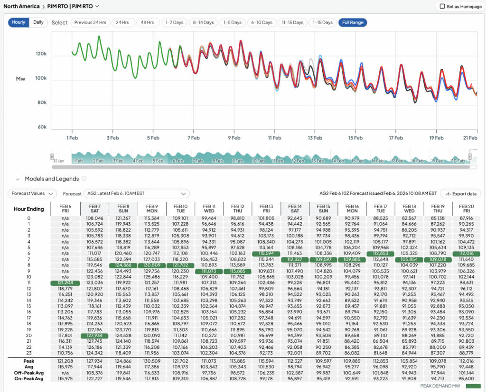The height and width of the screenshot is (392, 486).
Task: Click the right range handle on the timeline
Action: pyautogui.click(x=471, y=157)
